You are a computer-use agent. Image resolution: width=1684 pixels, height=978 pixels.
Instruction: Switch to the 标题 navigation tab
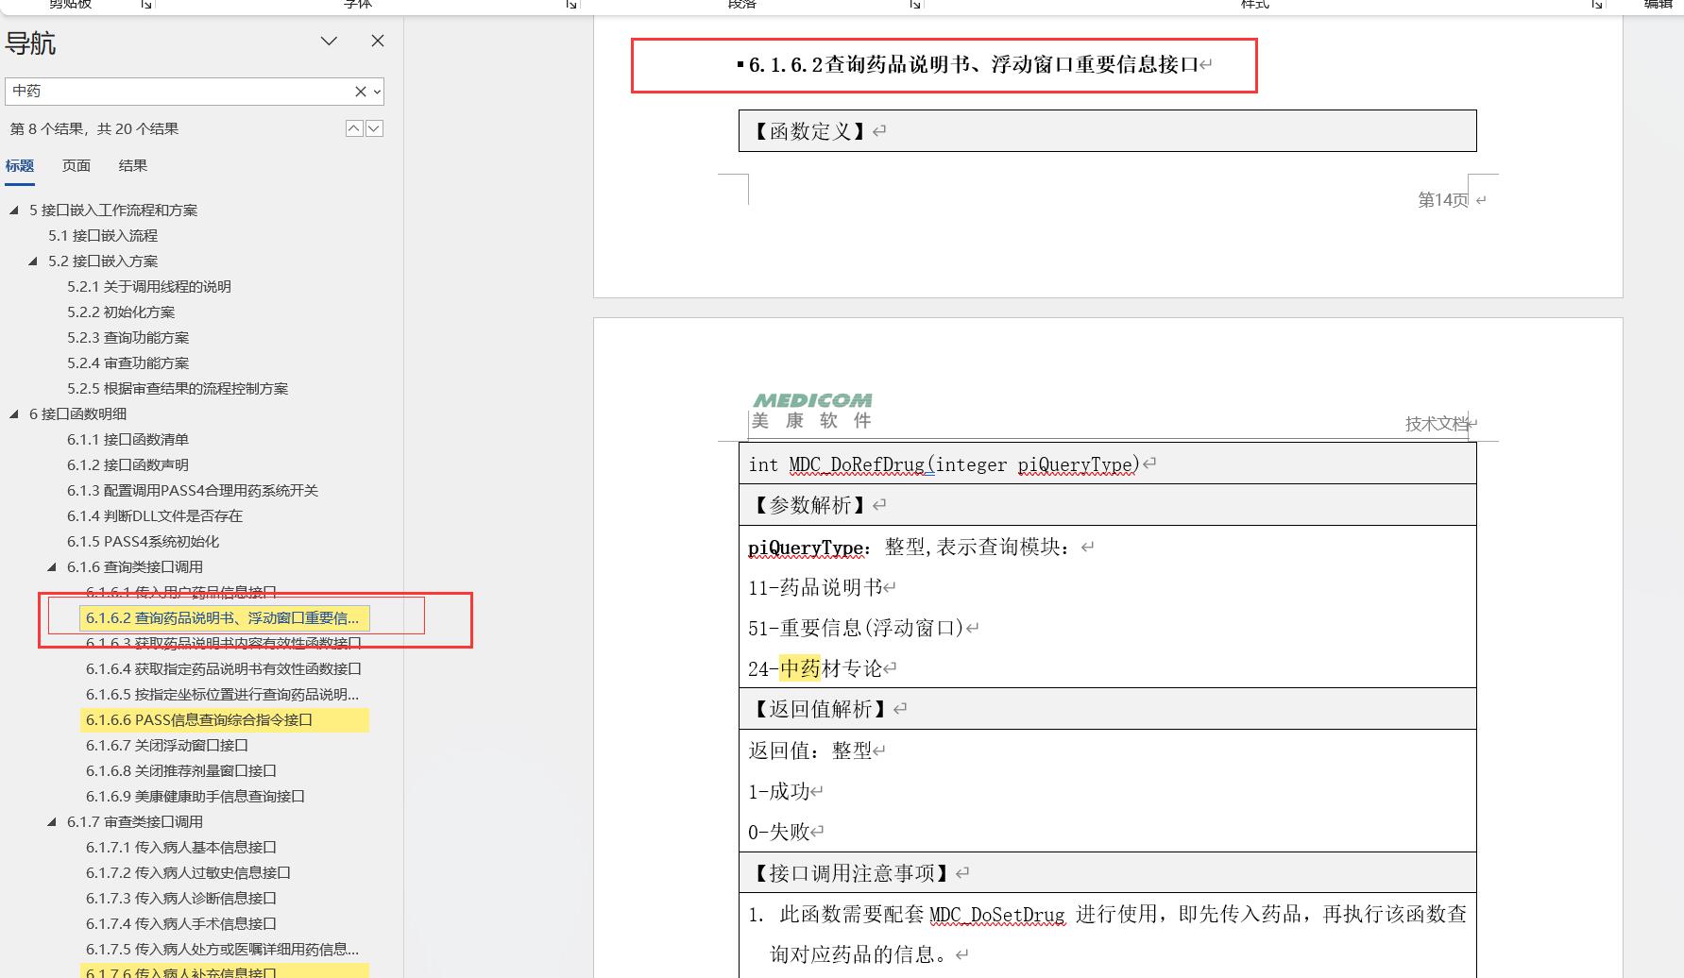[x=20, y=166]
